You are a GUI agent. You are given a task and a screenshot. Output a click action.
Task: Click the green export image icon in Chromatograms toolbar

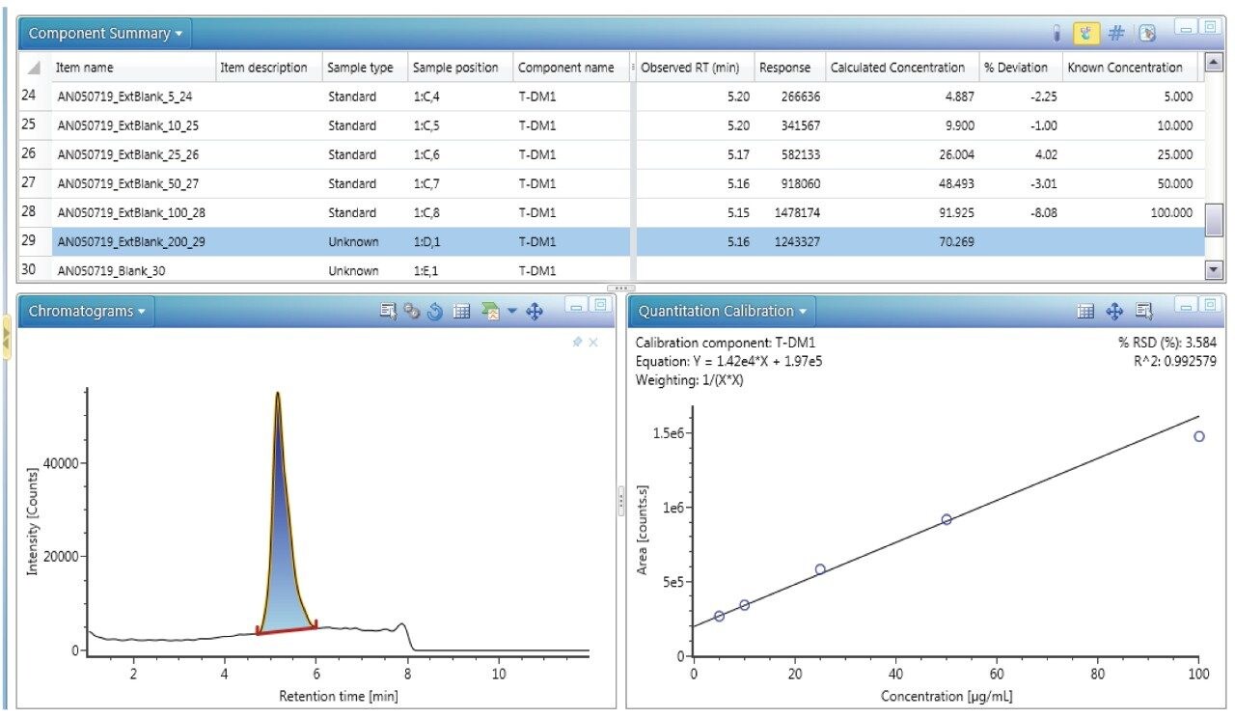tap(490, 312)
